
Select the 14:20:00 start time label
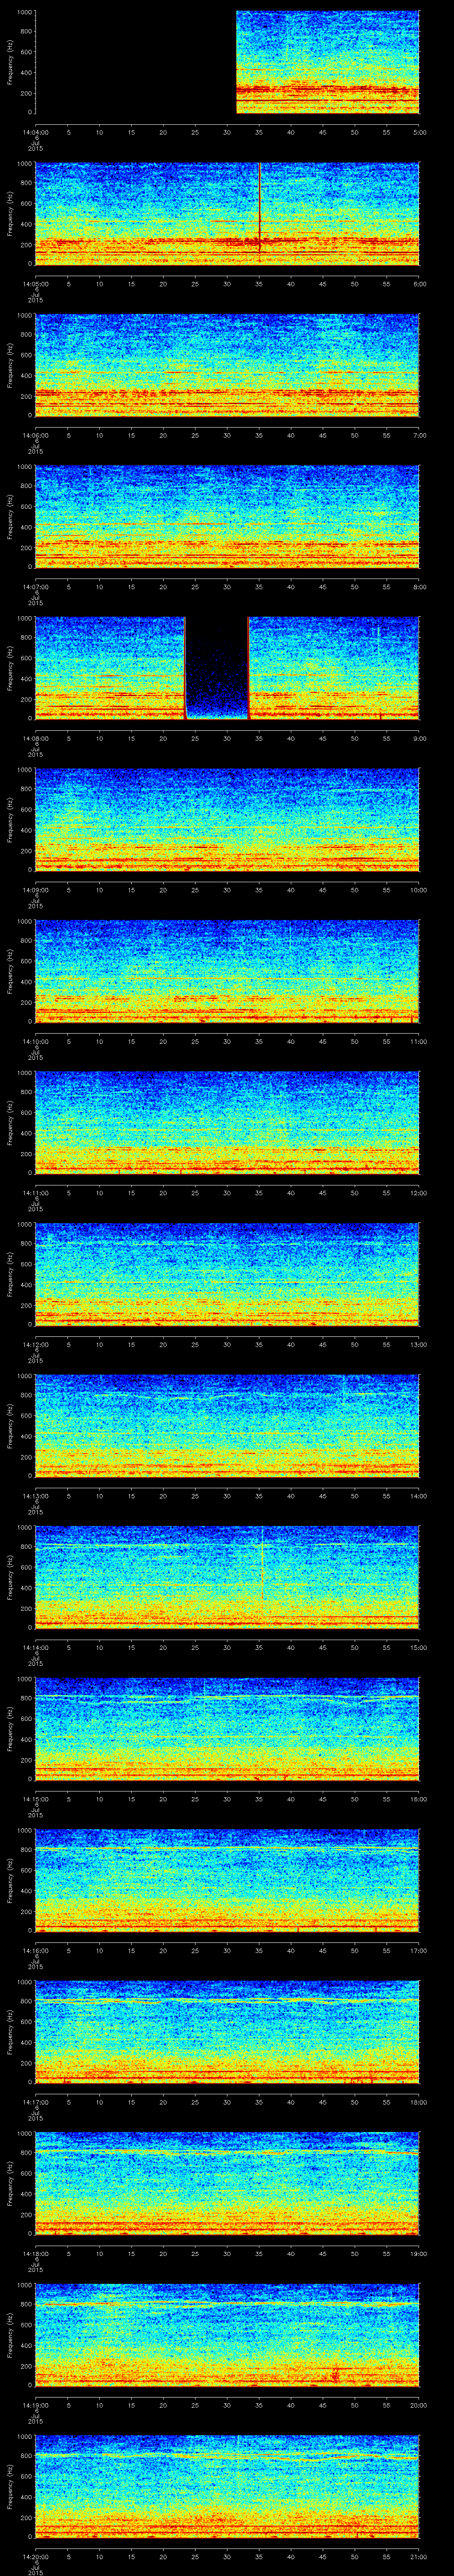click(35, 2556)
